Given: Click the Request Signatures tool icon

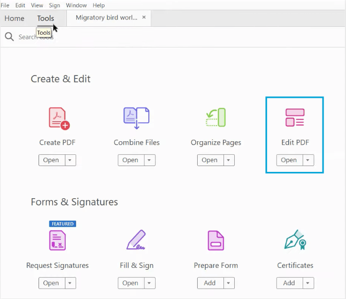Looking at the screenshot, I should click(58, 240).
